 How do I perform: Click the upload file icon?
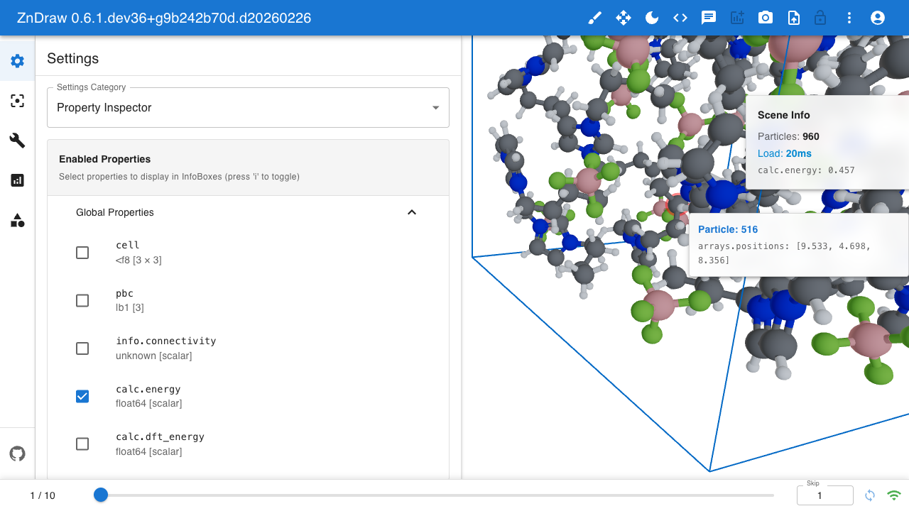pos(794,18)
